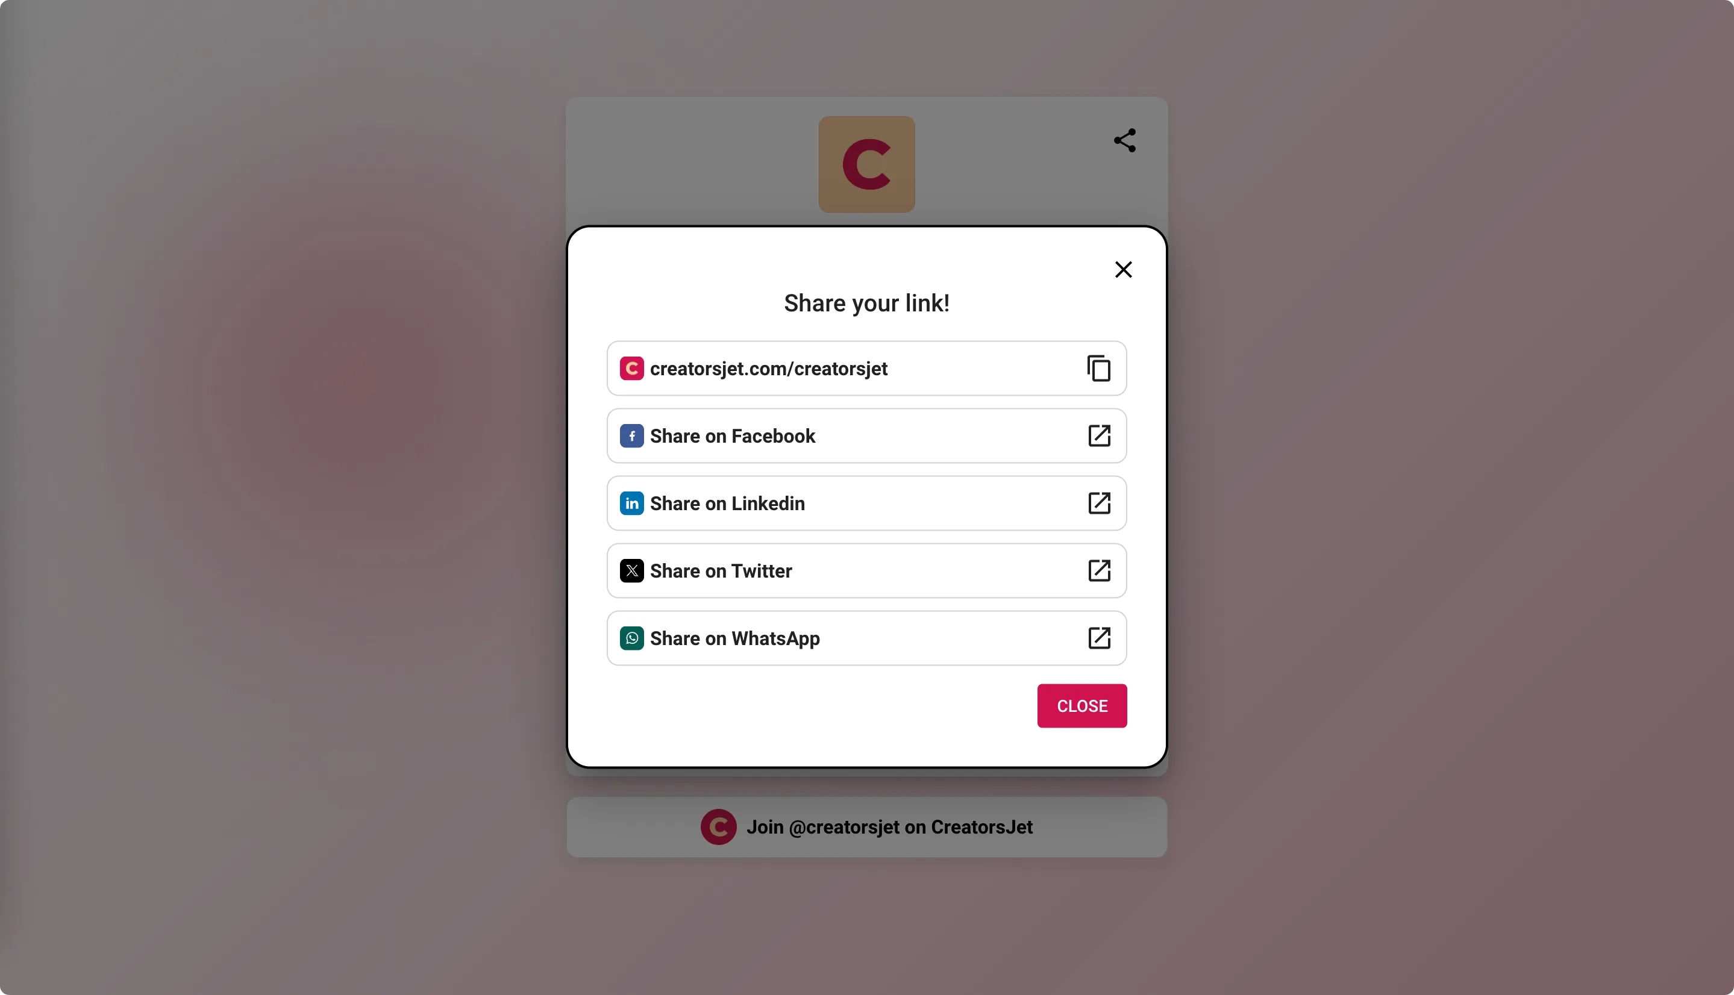Select the URL input field
The image size is (1734, 995).
867,368
